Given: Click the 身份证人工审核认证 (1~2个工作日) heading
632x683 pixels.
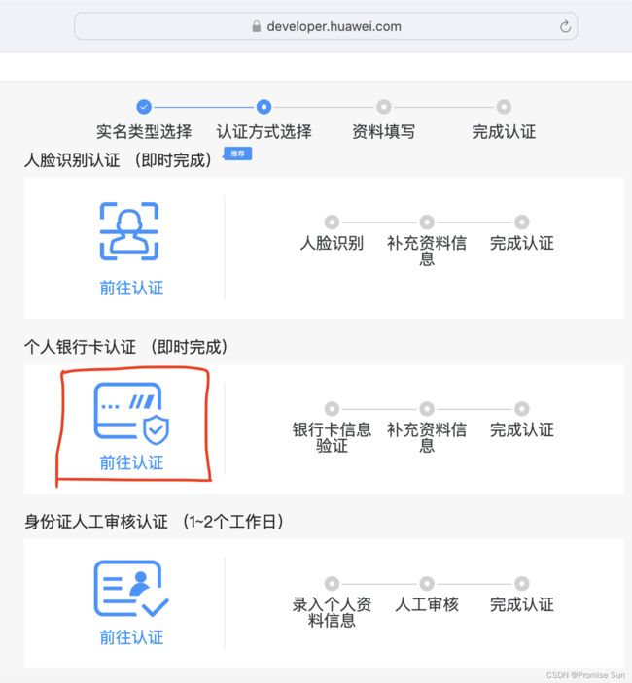Looking at the screenshot, I should click(x=155, y=522).
